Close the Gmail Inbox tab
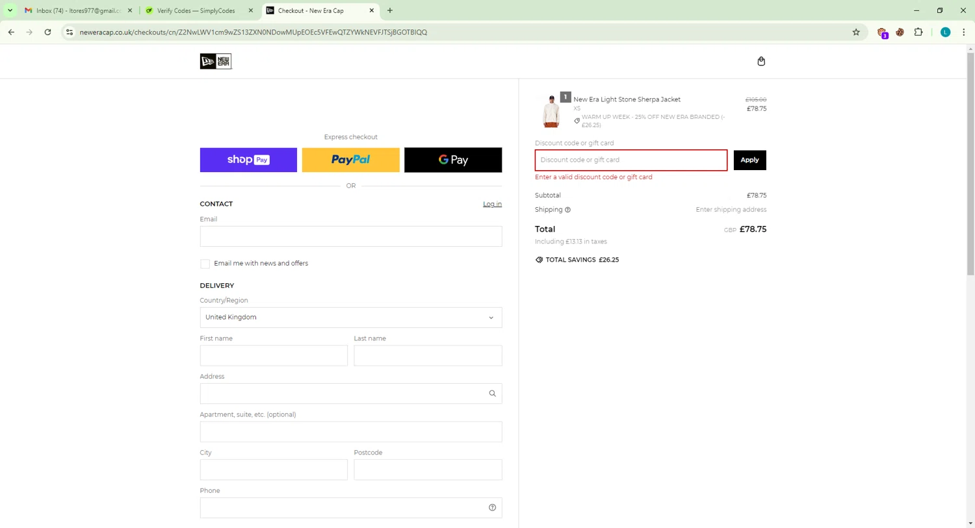975x528 pixels. click(130, 10)
